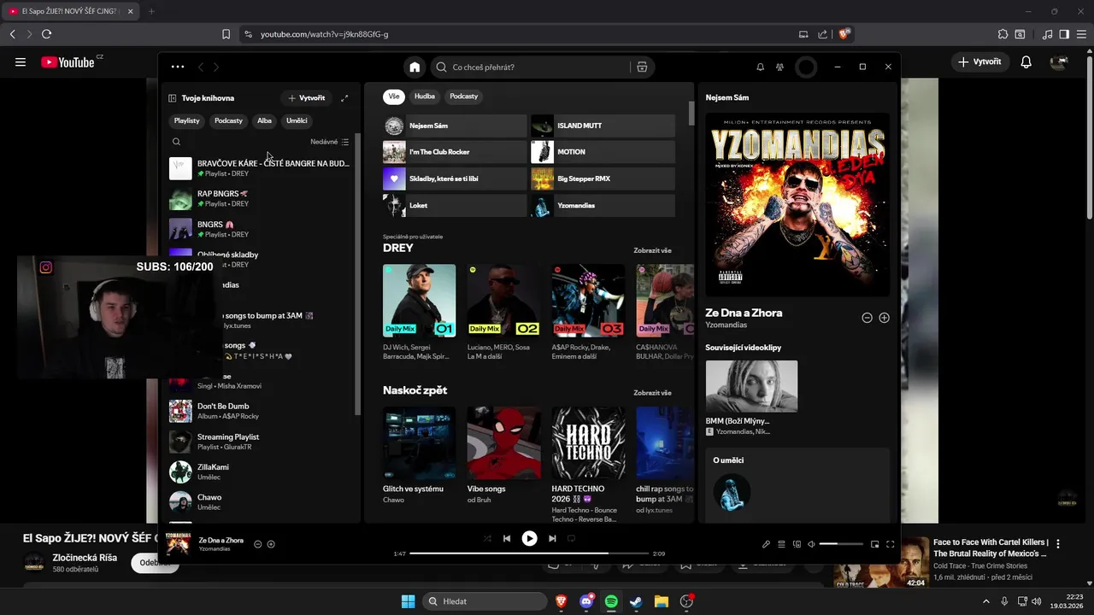Open File Explorer from taskbar
Screen dimensions: 1094x615
661,601
